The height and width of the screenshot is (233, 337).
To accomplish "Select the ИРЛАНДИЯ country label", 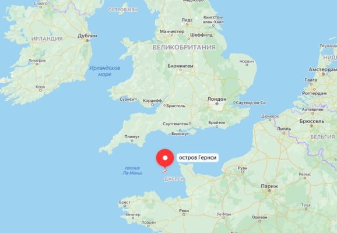I will (x=47, y=39).
